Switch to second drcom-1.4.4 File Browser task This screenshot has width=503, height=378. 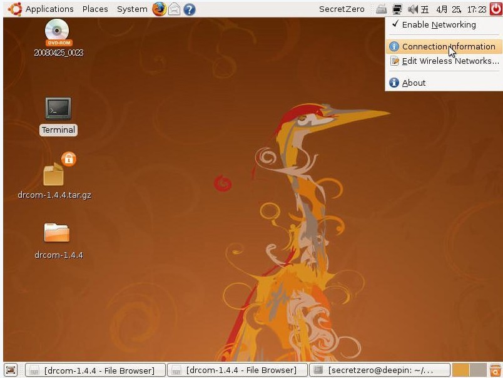(x=237, y=370)
